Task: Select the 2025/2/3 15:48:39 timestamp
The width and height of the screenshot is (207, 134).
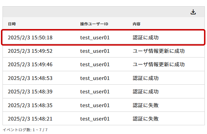Action: [x=30, y=92]
